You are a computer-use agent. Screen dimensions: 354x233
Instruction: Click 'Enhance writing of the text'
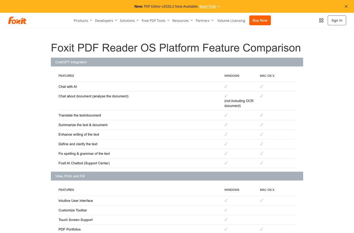click(x=79, y=134)
